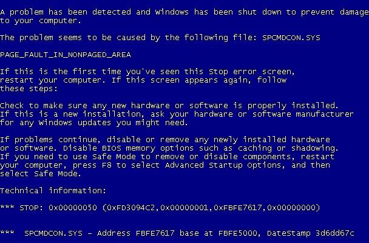The width and height of the screenshot is (369, 243).
Task: Click the 'F8' key reference text
Action: tap(107, 165)
